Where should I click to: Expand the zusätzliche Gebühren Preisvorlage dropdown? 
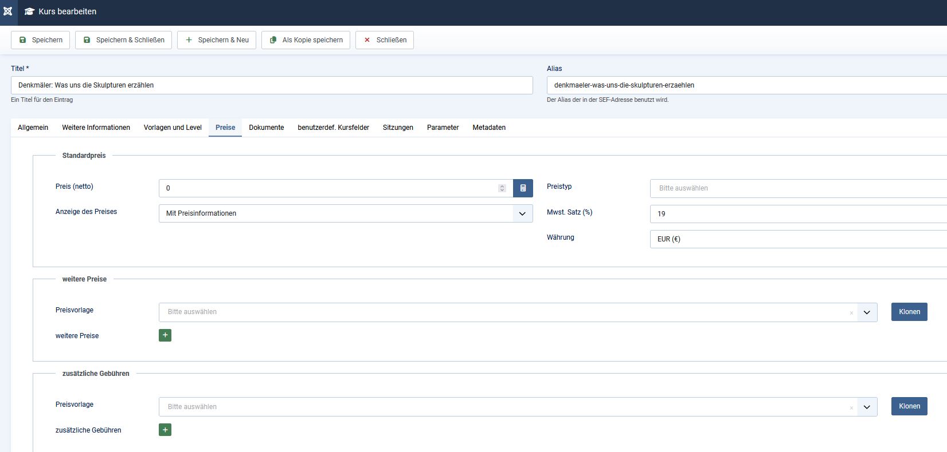[867, 407]
